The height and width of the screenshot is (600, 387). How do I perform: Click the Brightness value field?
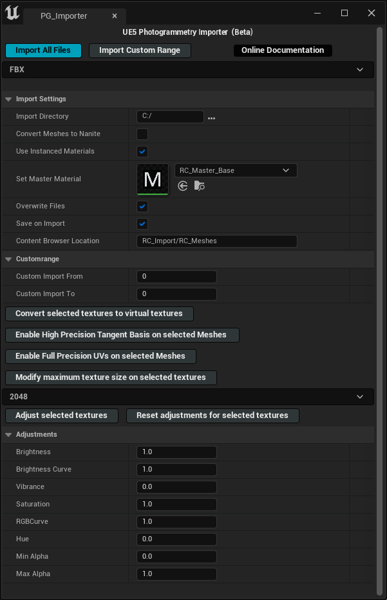[x=176, y=452]
